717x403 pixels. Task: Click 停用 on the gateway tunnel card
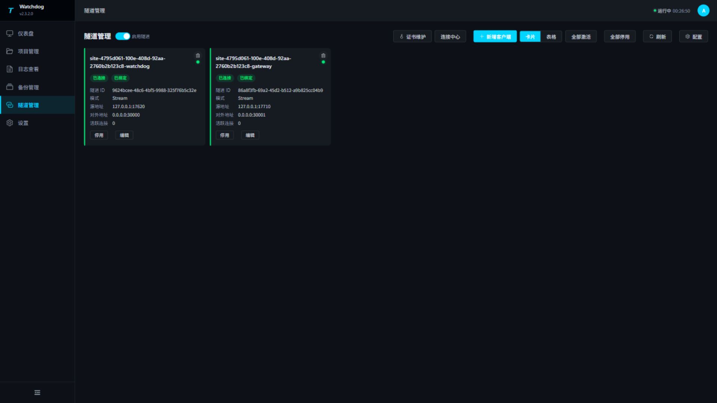[x=225, y=135]
